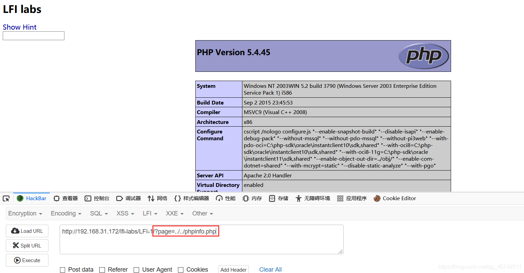Open the Cookie Editor tab
The image size is (524, 273).
(395, 198)
